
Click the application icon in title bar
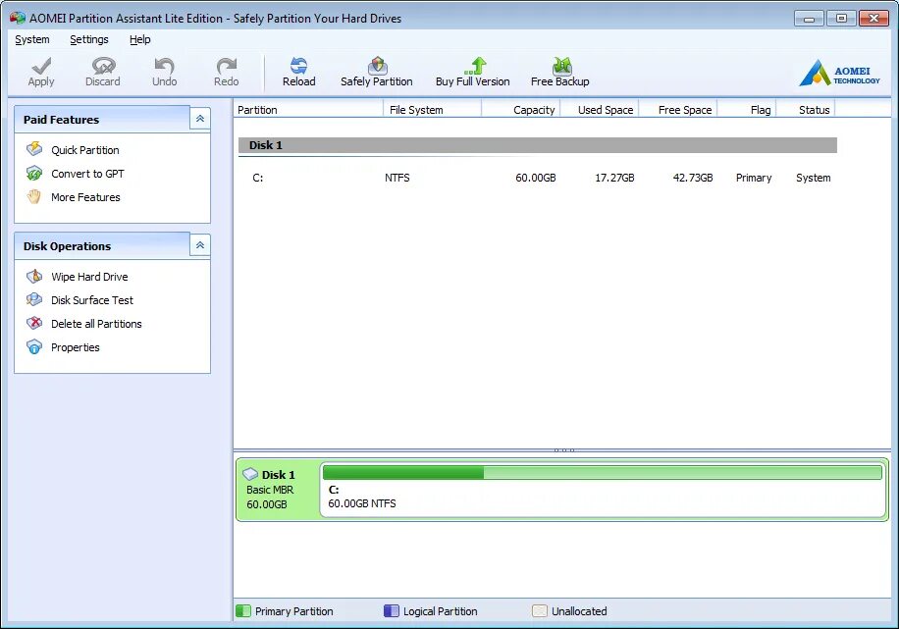click(x=18, y=19)
